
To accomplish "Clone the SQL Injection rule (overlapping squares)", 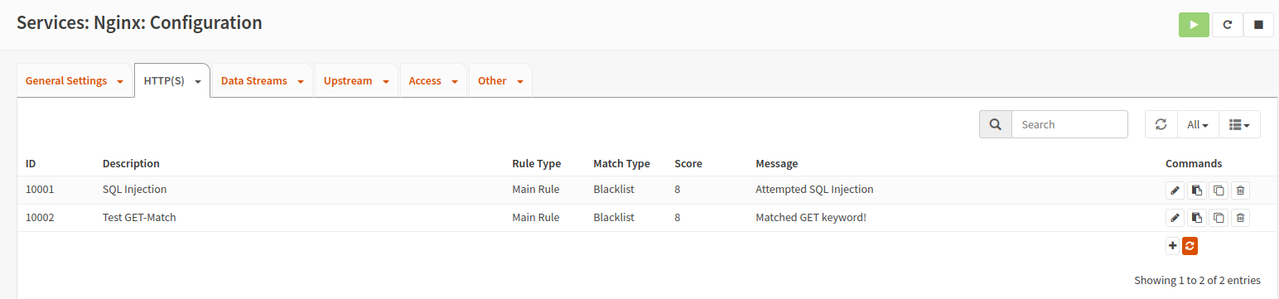I will tap(1219, 190).
